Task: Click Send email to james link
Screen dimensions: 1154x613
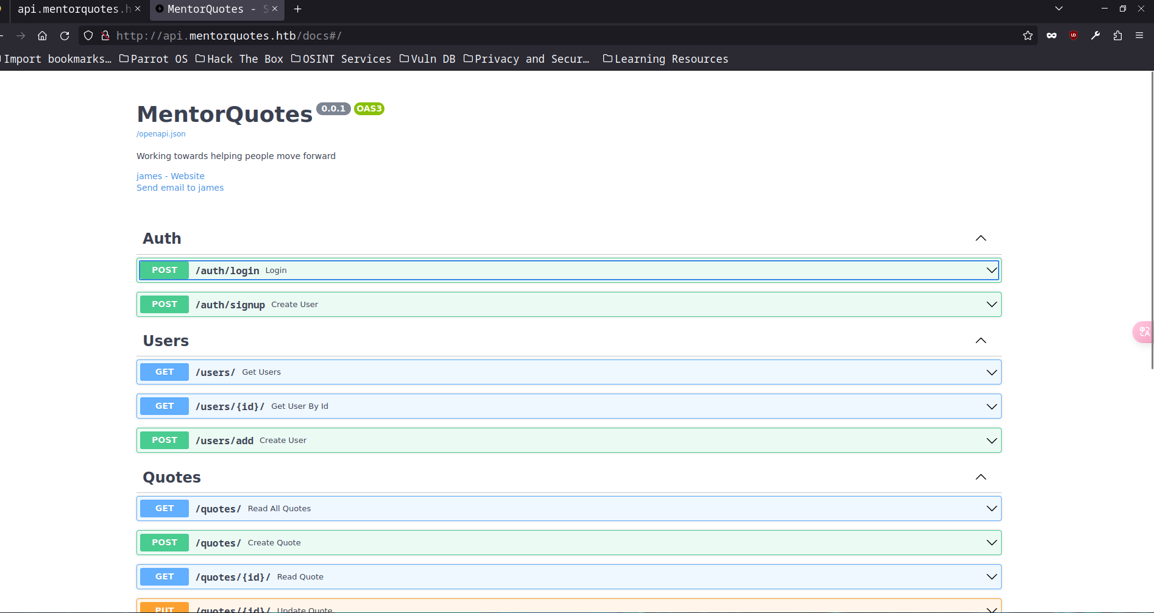Action: tap(180, 188)
